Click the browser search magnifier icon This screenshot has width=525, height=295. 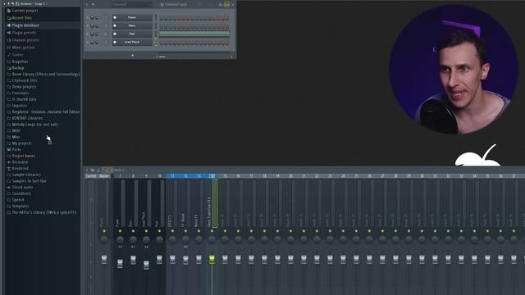(17, 3)
